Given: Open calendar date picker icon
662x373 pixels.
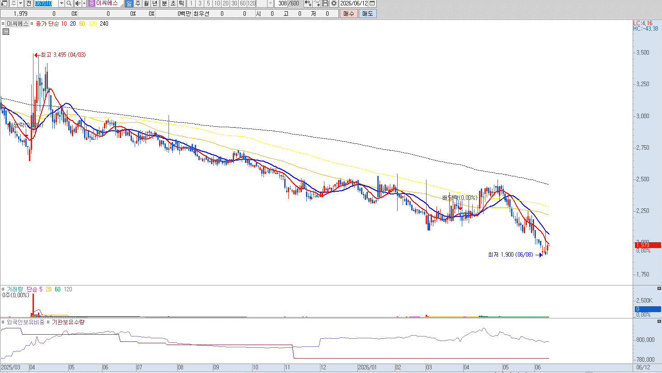Looking at the screenshot, I should click(x=372, y=3).
